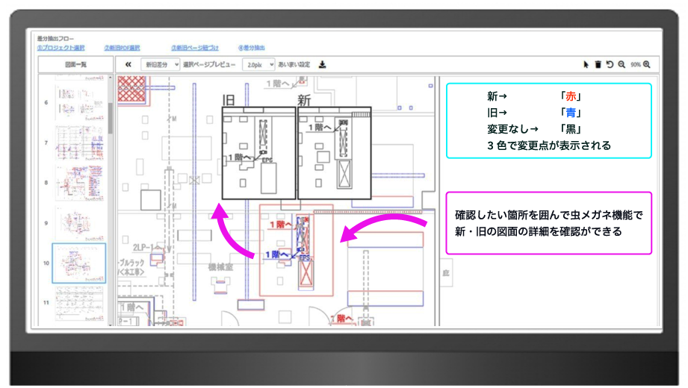Zoom out with minus magnifier icon
The height and width of the screenshot is (388, 688).
click(x=622, y=64)
